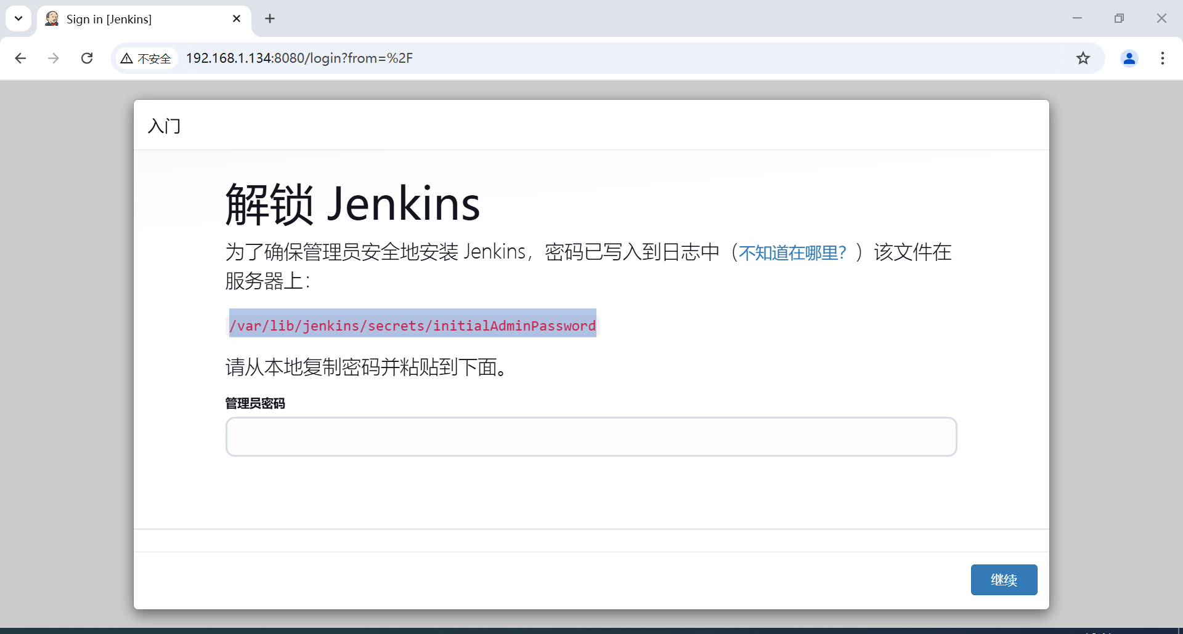Open the tab search dropdown arrow
The height and width of the screenshot is (634, 1183).
point(18,18)
